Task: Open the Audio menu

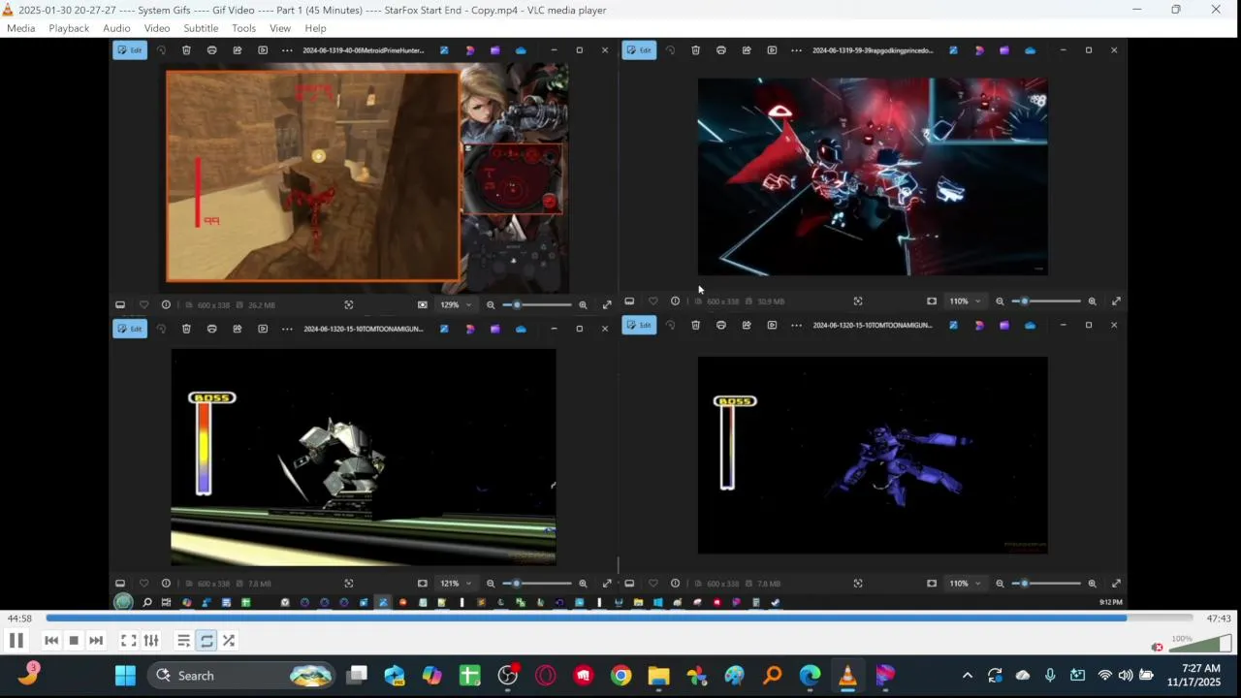Action: point(116,28)
